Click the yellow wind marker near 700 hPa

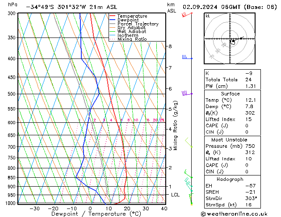point(189,143)
